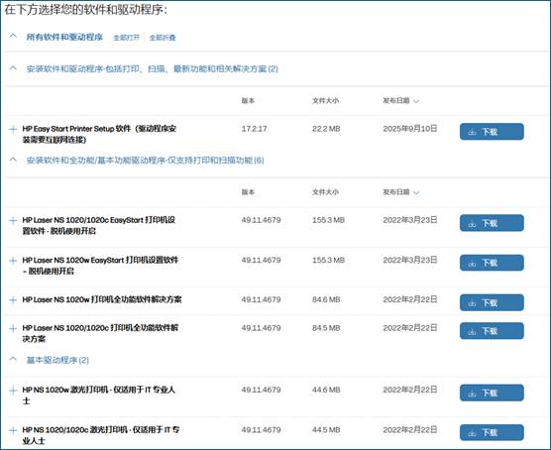Expand HP NS 1020w 激光打印机 plus icon

click(x=13, y=391)
